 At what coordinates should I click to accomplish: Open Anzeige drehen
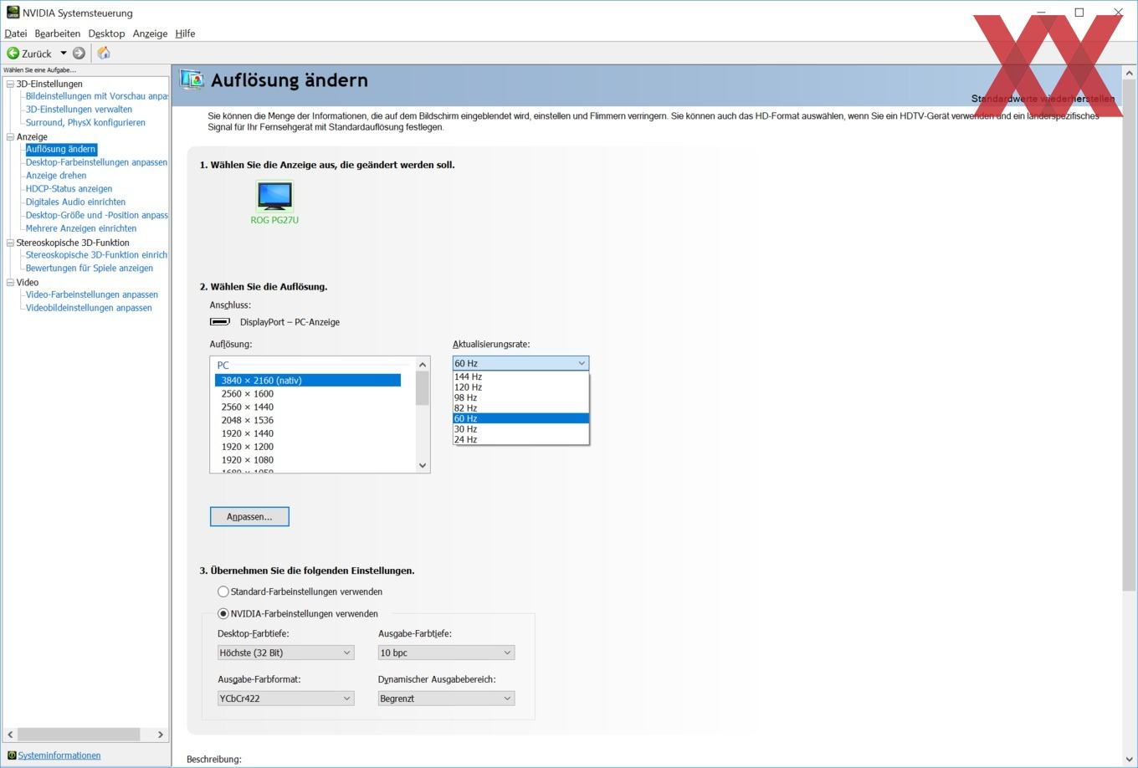click(x=56, y=176)
